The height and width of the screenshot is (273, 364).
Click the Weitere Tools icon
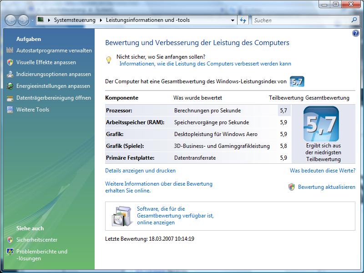click(x=10, y=110)
